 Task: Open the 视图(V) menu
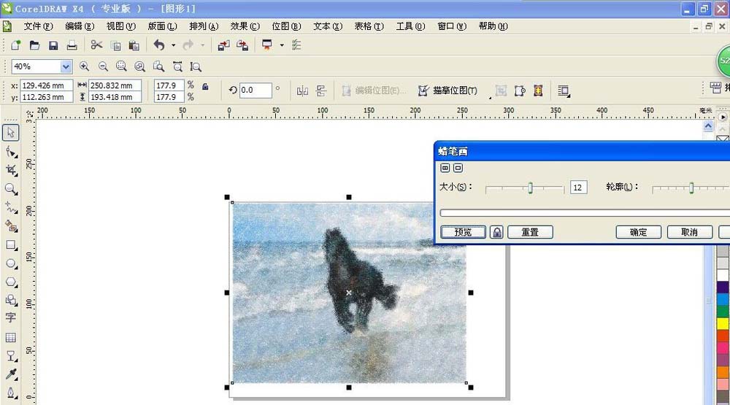click(121, 26)
